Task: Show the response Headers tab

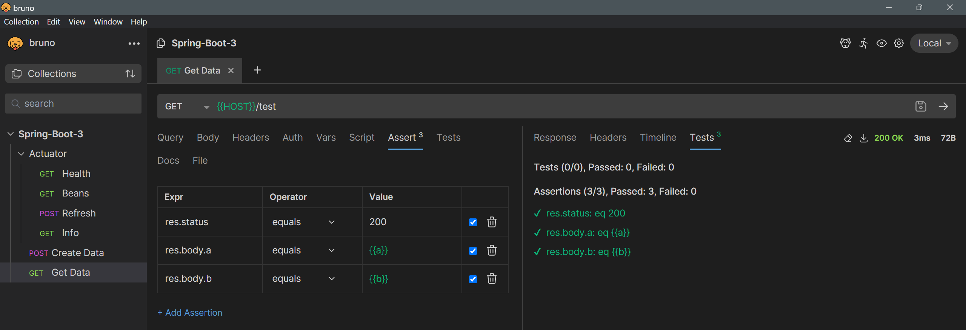Action: pyautogui.click(x=608, y=137)
